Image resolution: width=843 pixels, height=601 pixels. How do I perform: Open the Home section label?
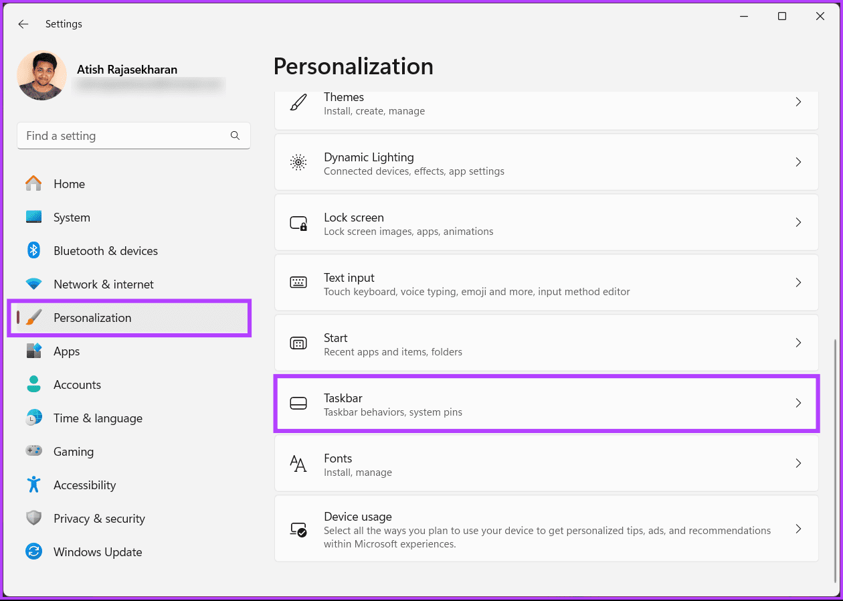(x=69, y=184)
